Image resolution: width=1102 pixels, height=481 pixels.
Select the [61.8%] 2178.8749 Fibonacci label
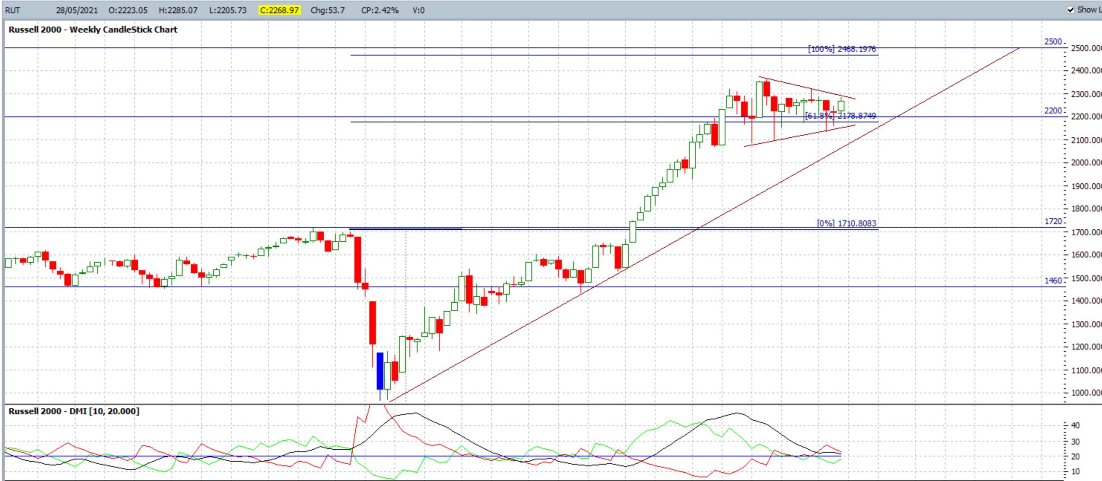(x=840, y=116)
